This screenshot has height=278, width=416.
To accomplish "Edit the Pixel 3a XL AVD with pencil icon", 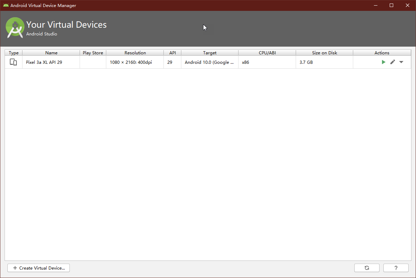I will click(392, 62).
